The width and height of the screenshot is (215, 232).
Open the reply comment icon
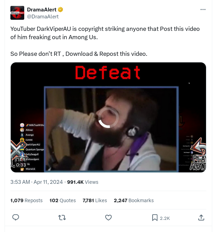click(16, 217)
